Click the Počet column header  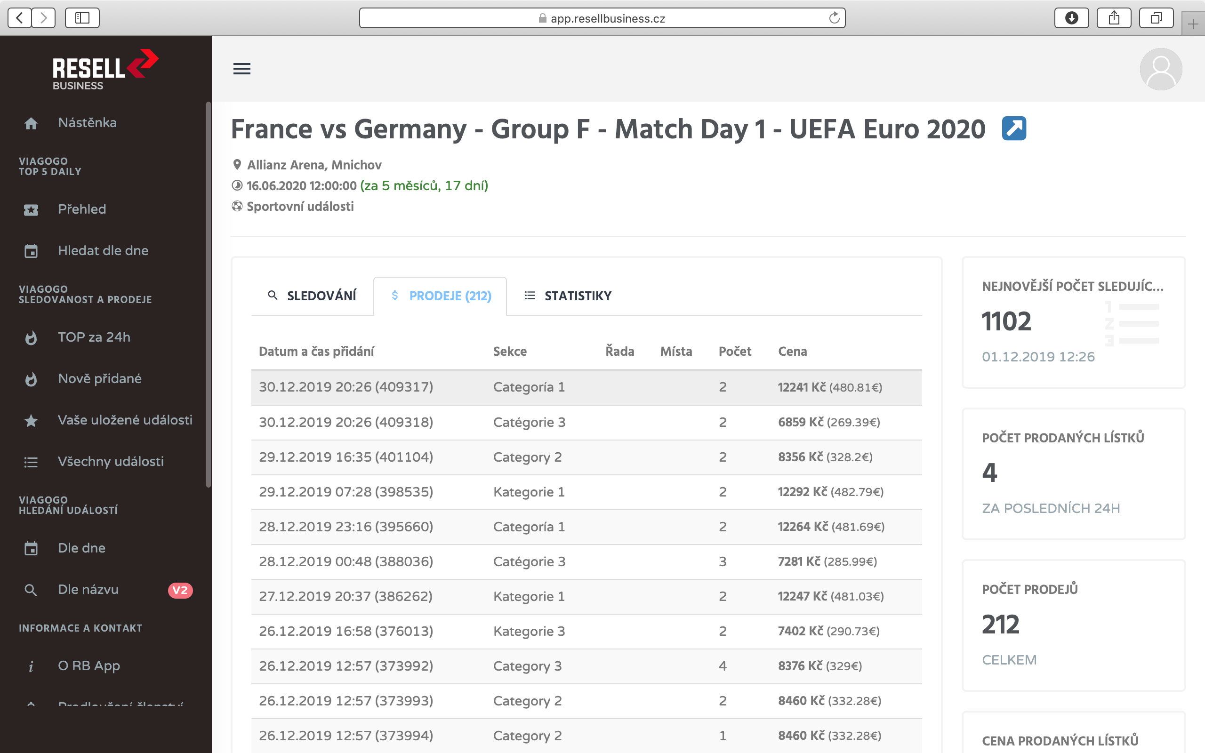735,351
